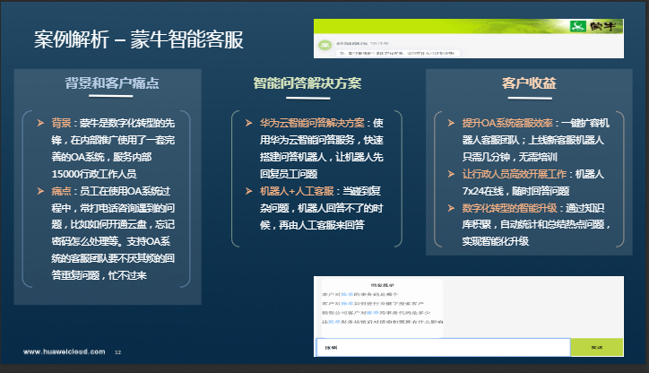Click the Mengniu logo in top banner
The width and height of the screenshot is (649, 373).
[595, 27]
